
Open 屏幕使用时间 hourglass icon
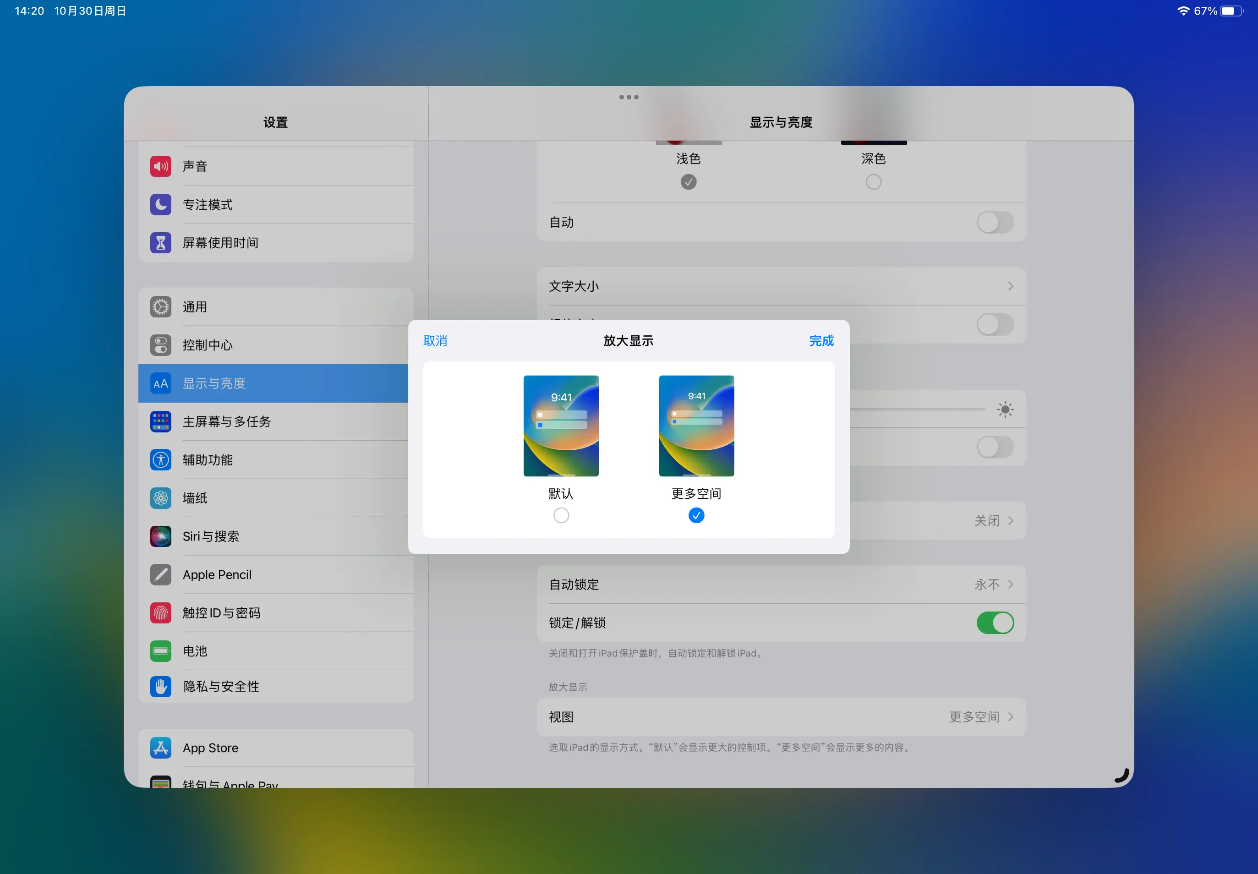pyautogui.click(x=160, y=243)
